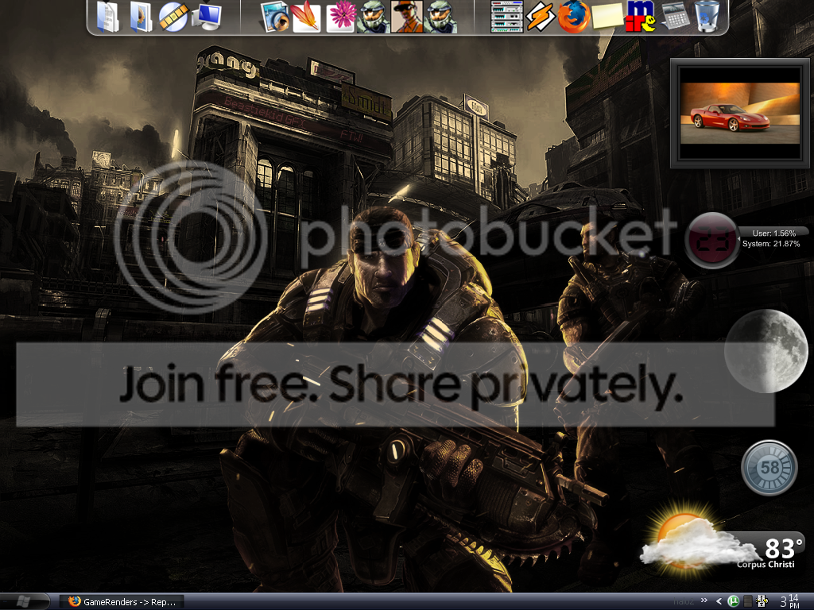Click the Corpus Christi location label

coord(766,565)
